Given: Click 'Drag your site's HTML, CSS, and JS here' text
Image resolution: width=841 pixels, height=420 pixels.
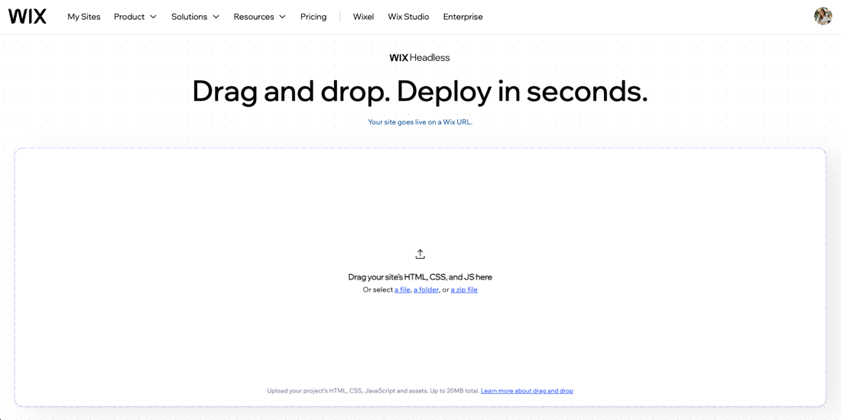Looking at the screenshot, I should click(x=420, y=277).
